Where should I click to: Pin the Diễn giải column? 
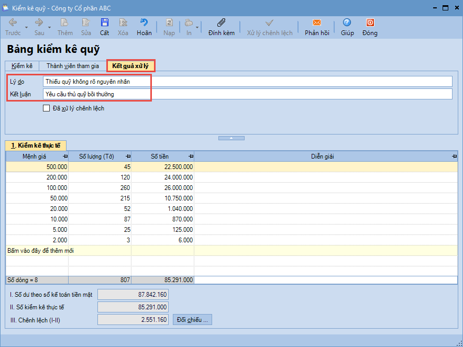[x=454, y=156]
